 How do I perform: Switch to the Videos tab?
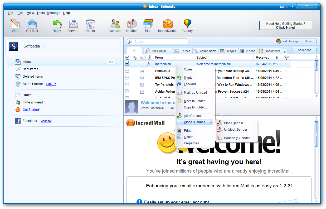248,51
